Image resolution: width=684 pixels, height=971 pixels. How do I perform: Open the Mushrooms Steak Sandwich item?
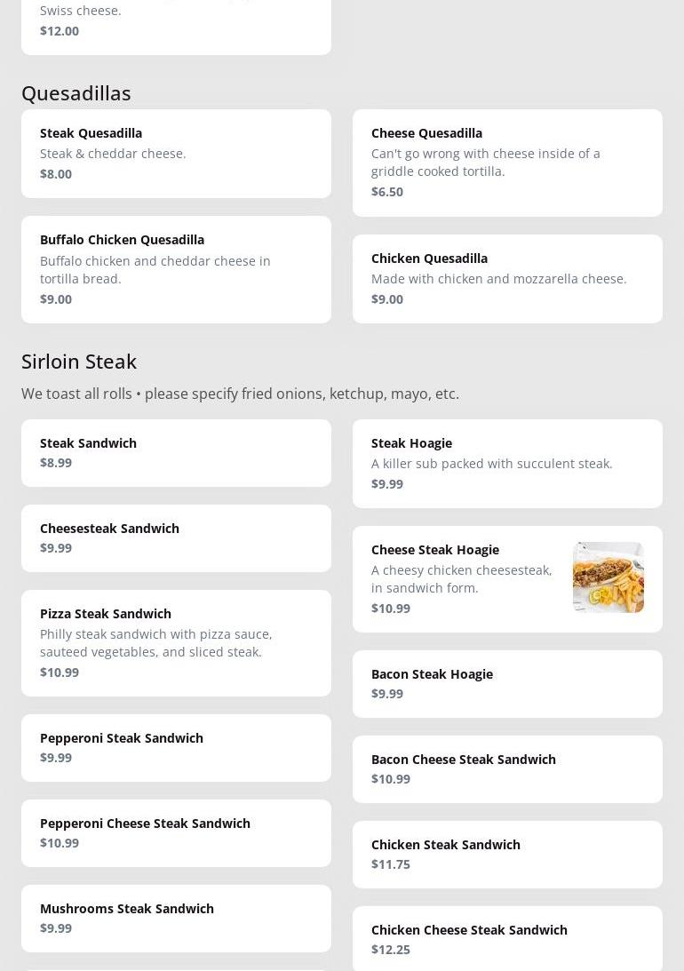pos(176,918)
